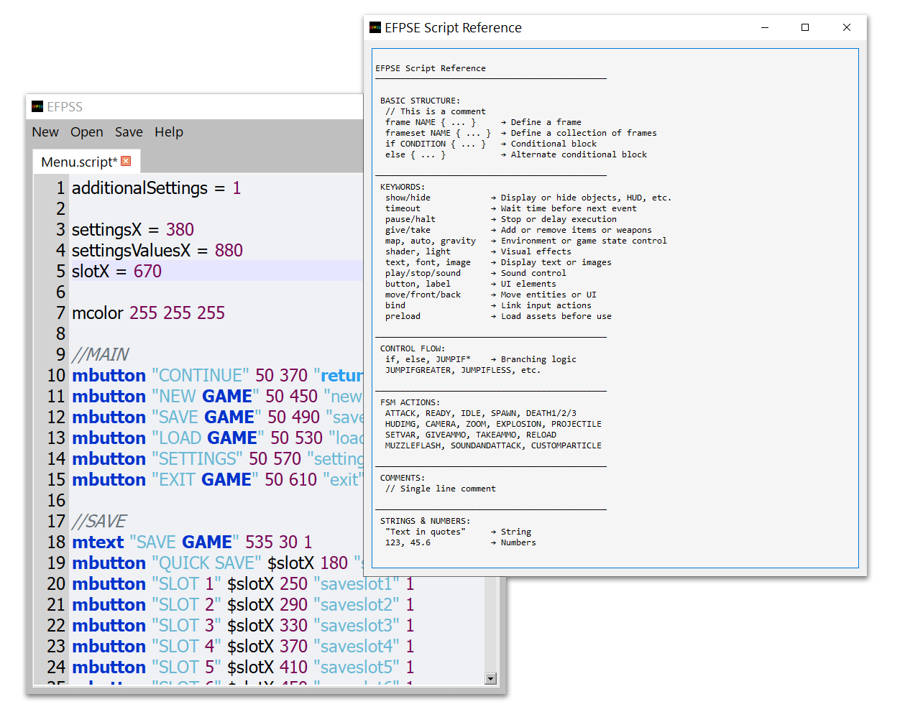Click the mcolor 255 255 255 line
This screenshot has width=900, height=712.
coord(148,313)
